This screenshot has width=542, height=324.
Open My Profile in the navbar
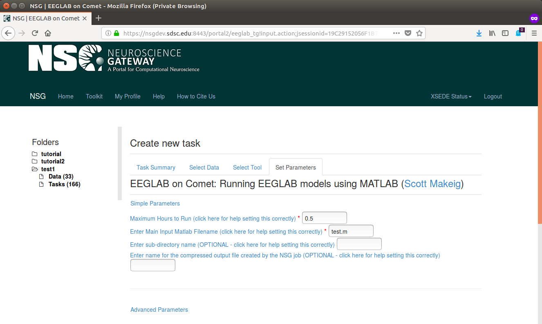click(128, 96)
